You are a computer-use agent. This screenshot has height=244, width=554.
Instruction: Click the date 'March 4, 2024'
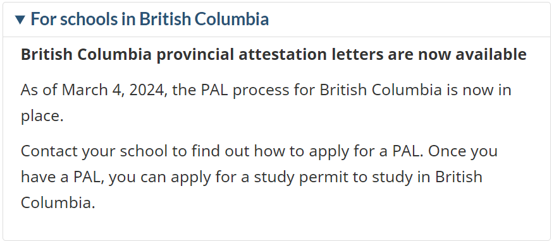pos(113,90)
